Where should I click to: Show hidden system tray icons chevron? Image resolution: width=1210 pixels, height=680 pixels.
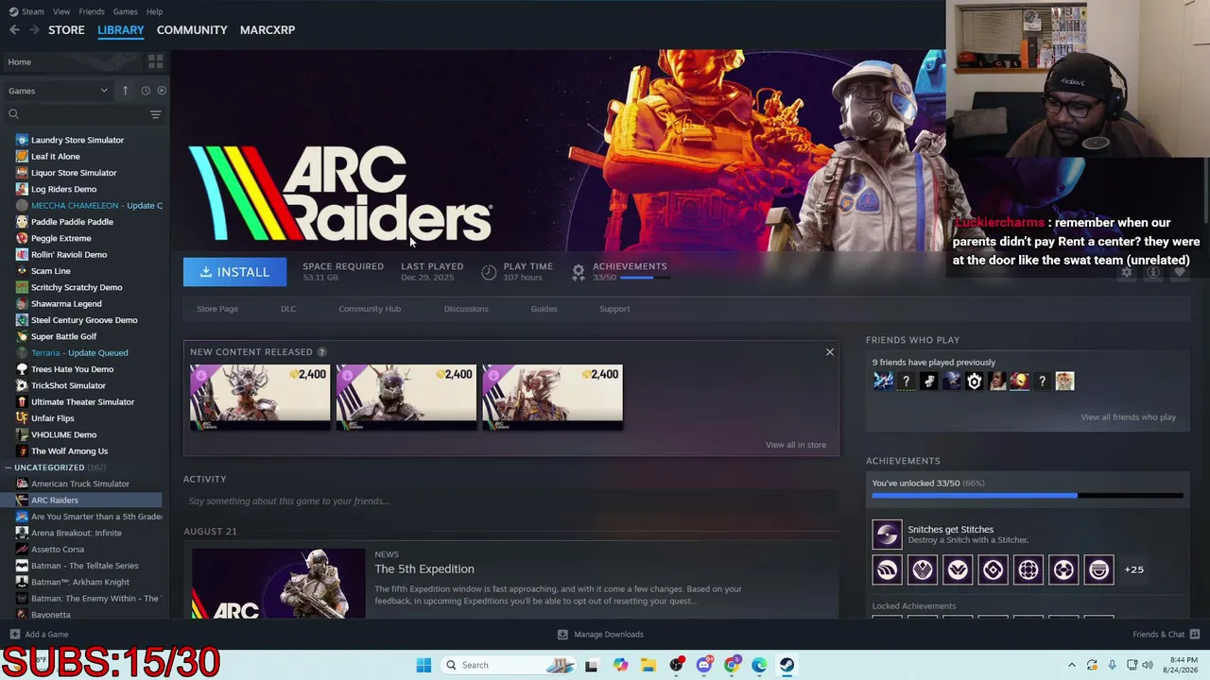[x=1071, y=665]
